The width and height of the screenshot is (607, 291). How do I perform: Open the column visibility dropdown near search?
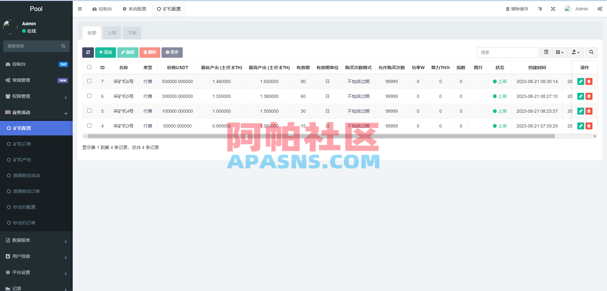[x=560, y=52]
